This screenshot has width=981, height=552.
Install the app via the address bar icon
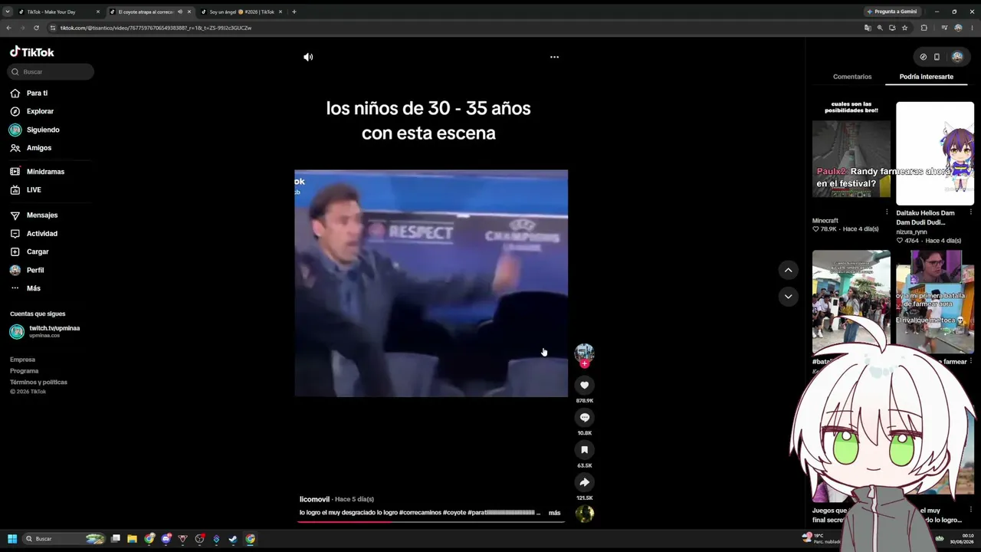click(892, 28)
